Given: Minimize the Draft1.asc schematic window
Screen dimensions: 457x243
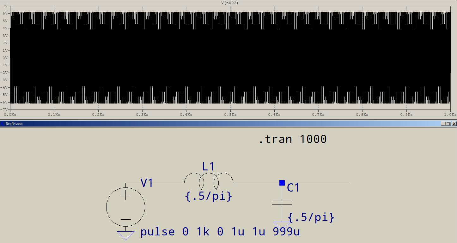Looking at the screenshot, I should (x=443, y=124).
